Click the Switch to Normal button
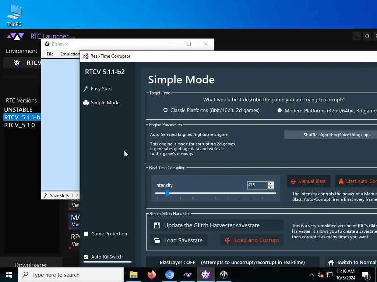This screenshot has width=377, height=282. tap(351, 263)
